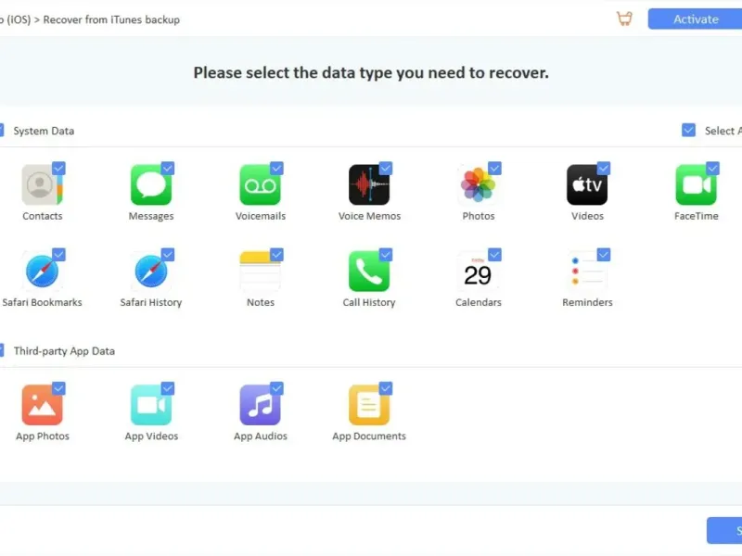
Task: Uncheck the App Documents checkbox
Action: click(386, 388)
